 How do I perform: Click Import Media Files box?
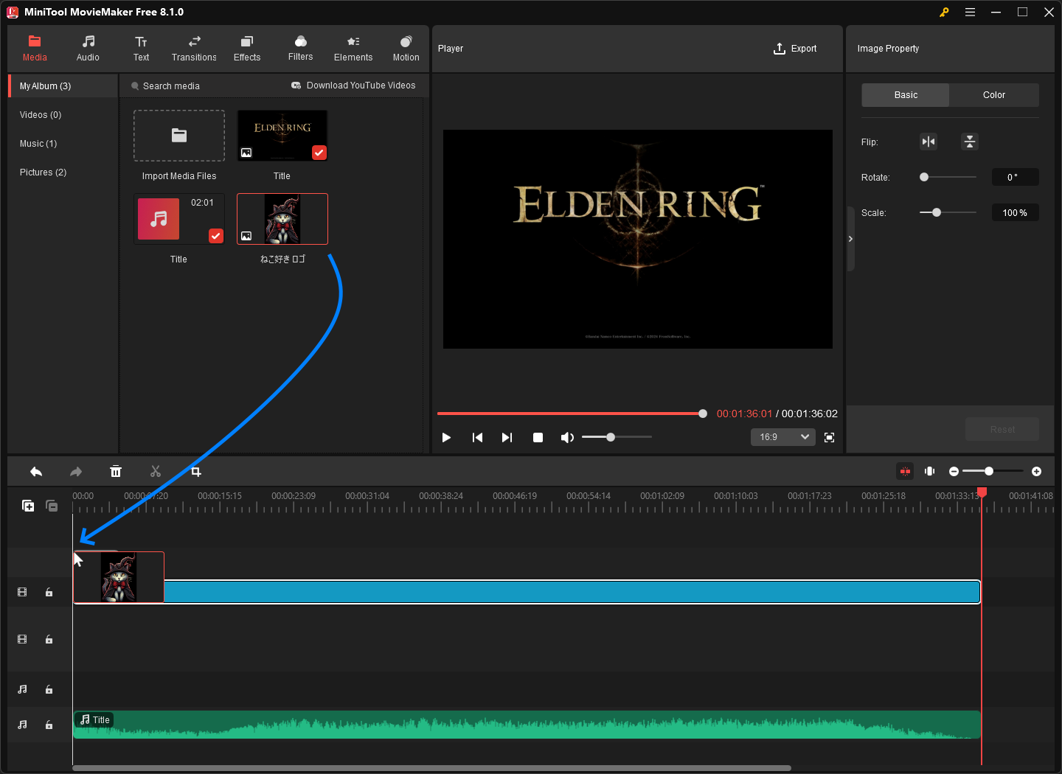coord(179,136)
